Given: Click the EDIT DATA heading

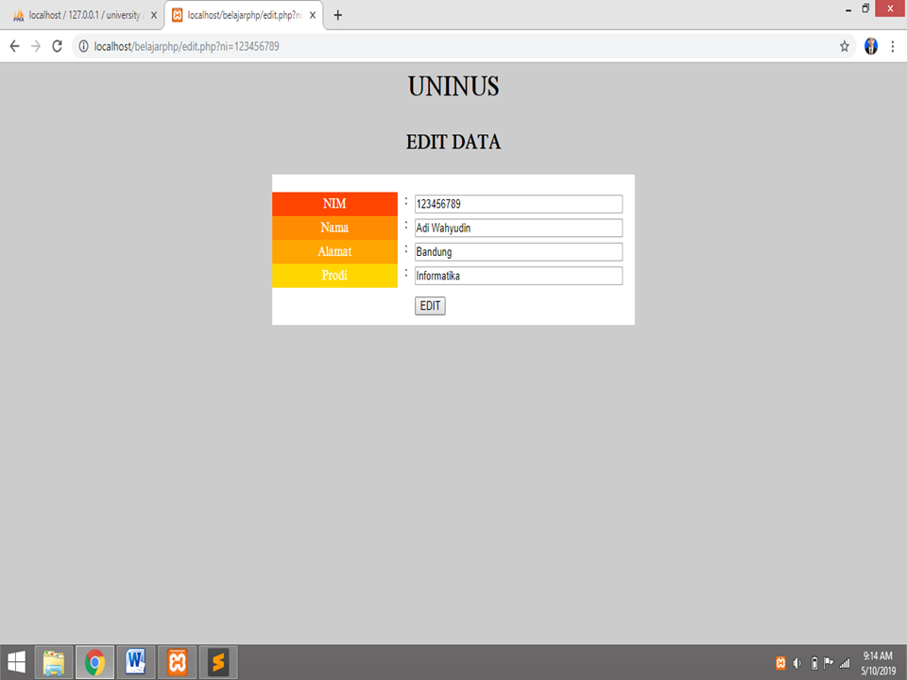Looking at the screenshot, I should [453, 143].
